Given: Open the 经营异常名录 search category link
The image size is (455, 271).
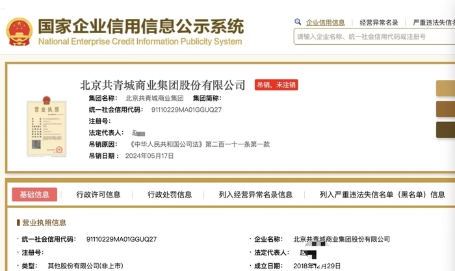Looking at the screenshot, I should tap(379, 22).
